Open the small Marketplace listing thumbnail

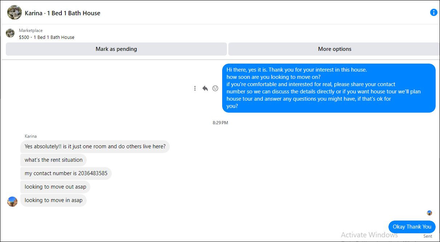10,33
